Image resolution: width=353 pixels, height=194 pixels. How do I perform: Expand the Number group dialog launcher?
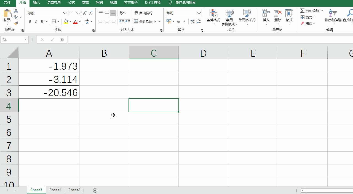(202, 31)
